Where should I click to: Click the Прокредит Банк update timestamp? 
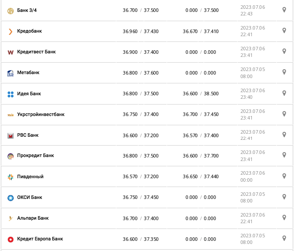pos(253,156)
